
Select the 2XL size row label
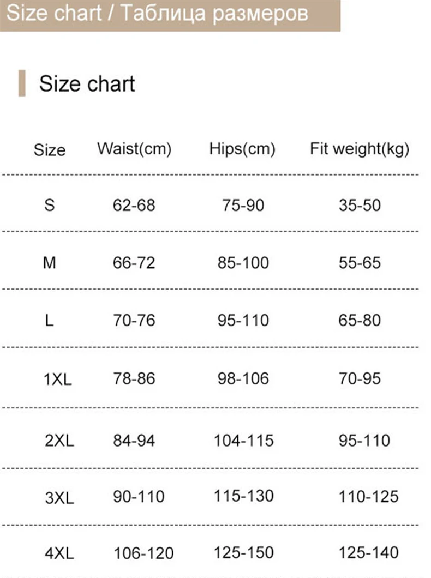[59, 441]
